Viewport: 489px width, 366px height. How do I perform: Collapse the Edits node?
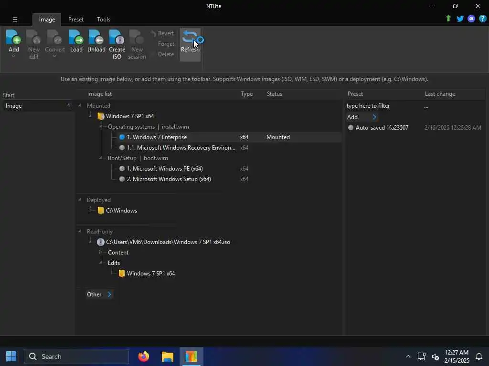tap(101, 263)
